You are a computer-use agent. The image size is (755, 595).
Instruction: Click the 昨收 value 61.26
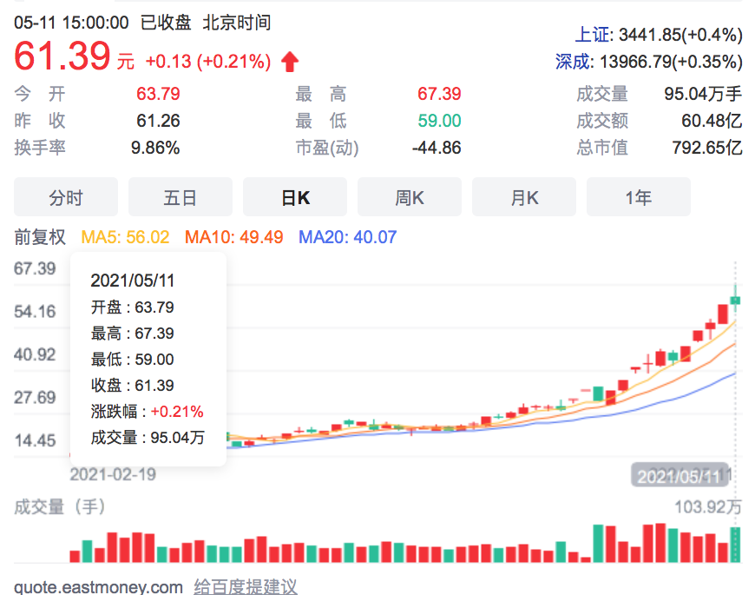tap(158, 121)
